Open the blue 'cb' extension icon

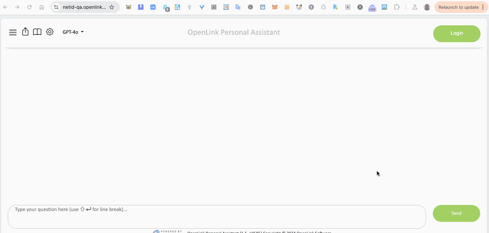tap(153, 7)
